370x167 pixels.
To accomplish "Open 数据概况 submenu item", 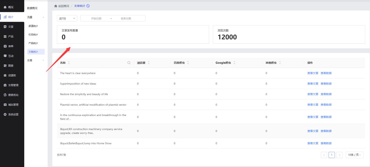I will (x=32, y=8).
